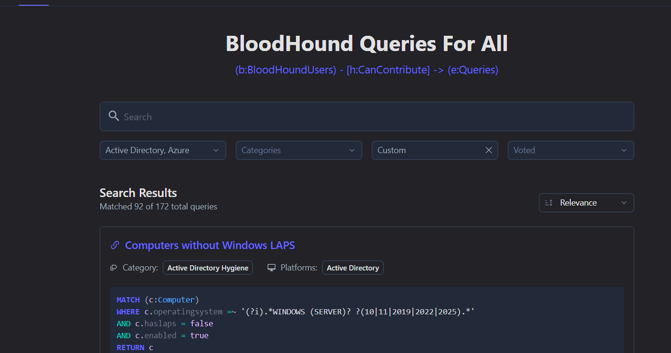
Task: Click the BloodHound Queries For All heading
Action: (367, 44)
